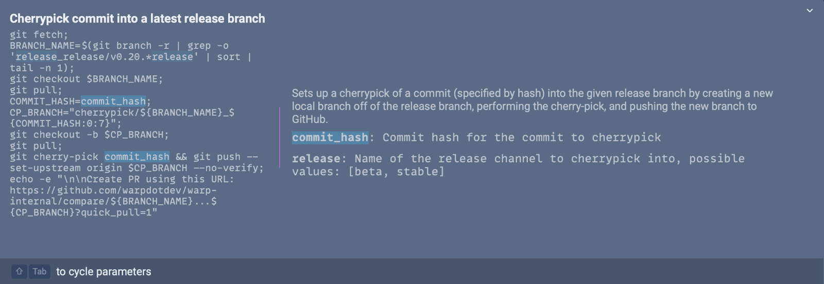The height and width of the screenshot is (284, 824).
Task: Click the 'git checkout $BRANCH_NAME;' line
Action: pyautogui.click(x=86, y=79)
